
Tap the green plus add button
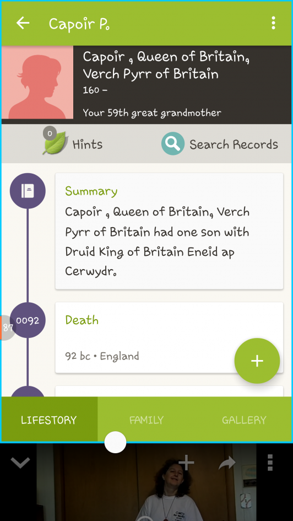click(x=257, y=361)
